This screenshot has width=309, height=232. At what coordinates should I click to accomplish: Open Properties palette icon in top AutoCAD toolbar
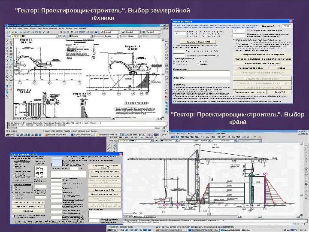point(76,32)
